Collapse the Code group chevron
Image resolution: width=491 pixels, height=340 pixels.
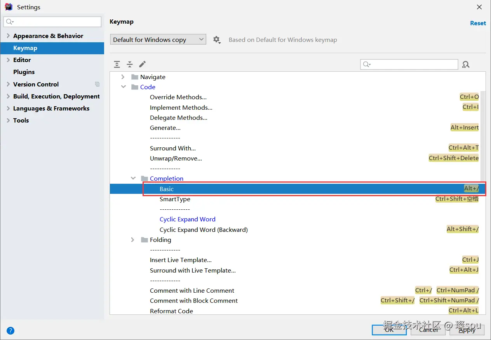pyautogui.click(x=123, y=87)
